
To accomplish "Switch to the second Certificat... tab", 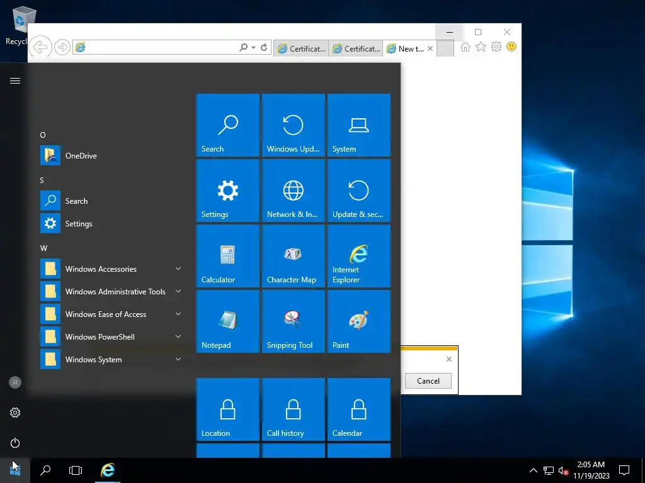I will tap(356, 48).
